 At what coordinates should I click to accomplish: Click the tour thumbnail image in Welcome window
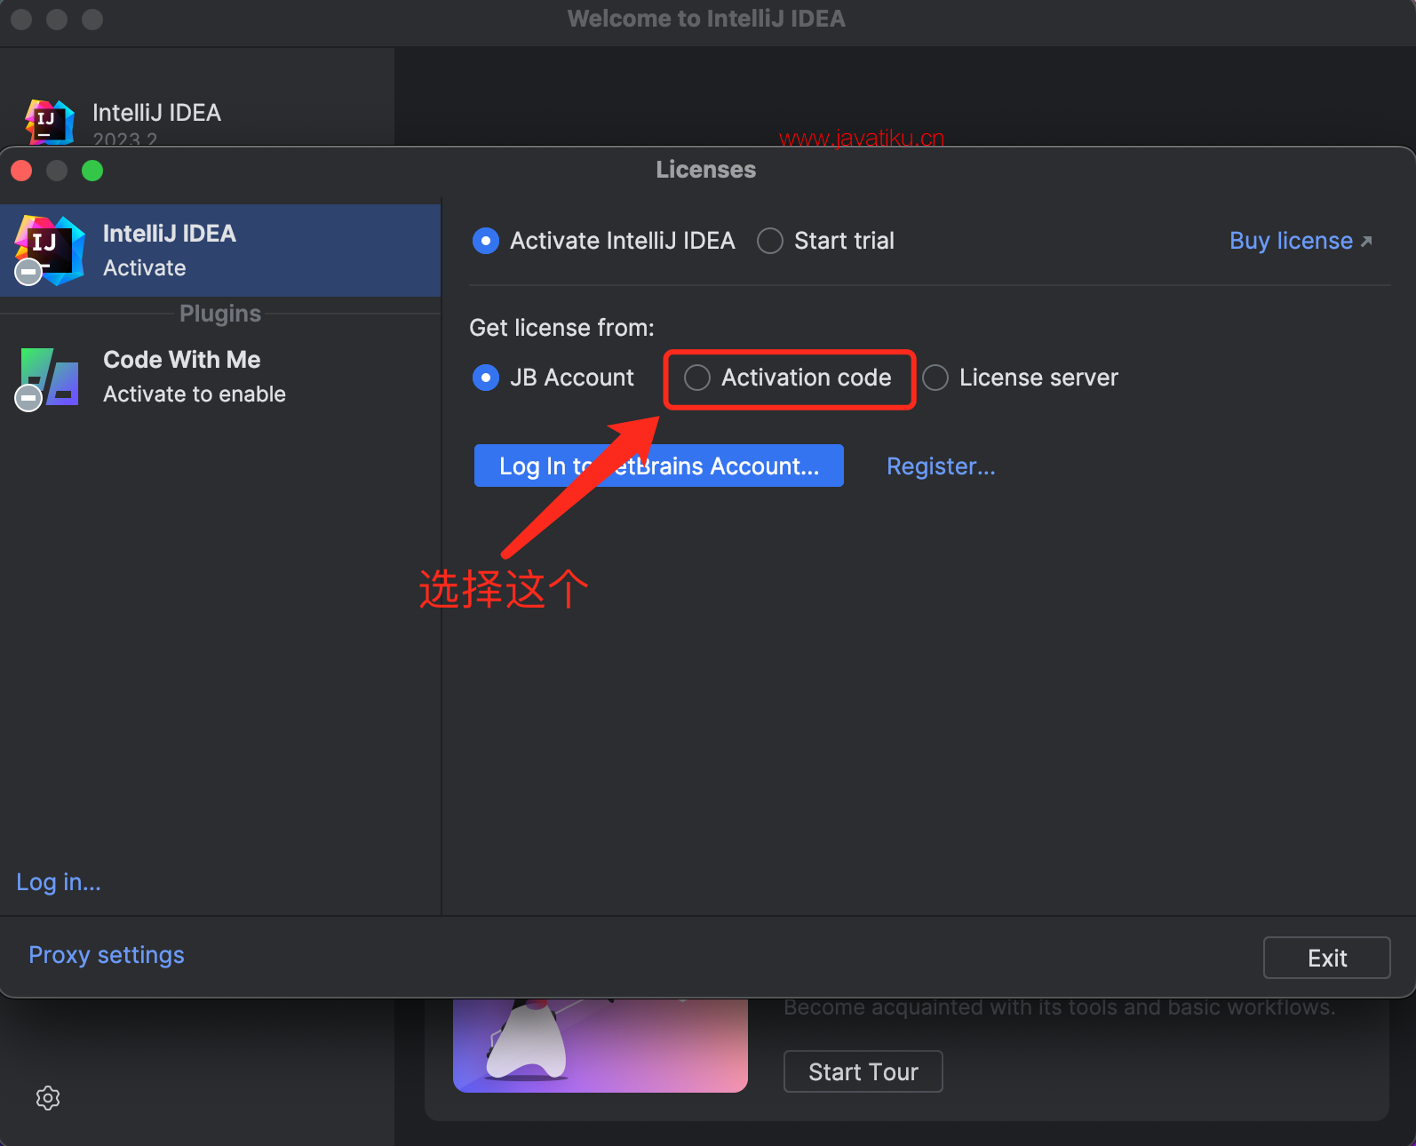(601, 1046)
